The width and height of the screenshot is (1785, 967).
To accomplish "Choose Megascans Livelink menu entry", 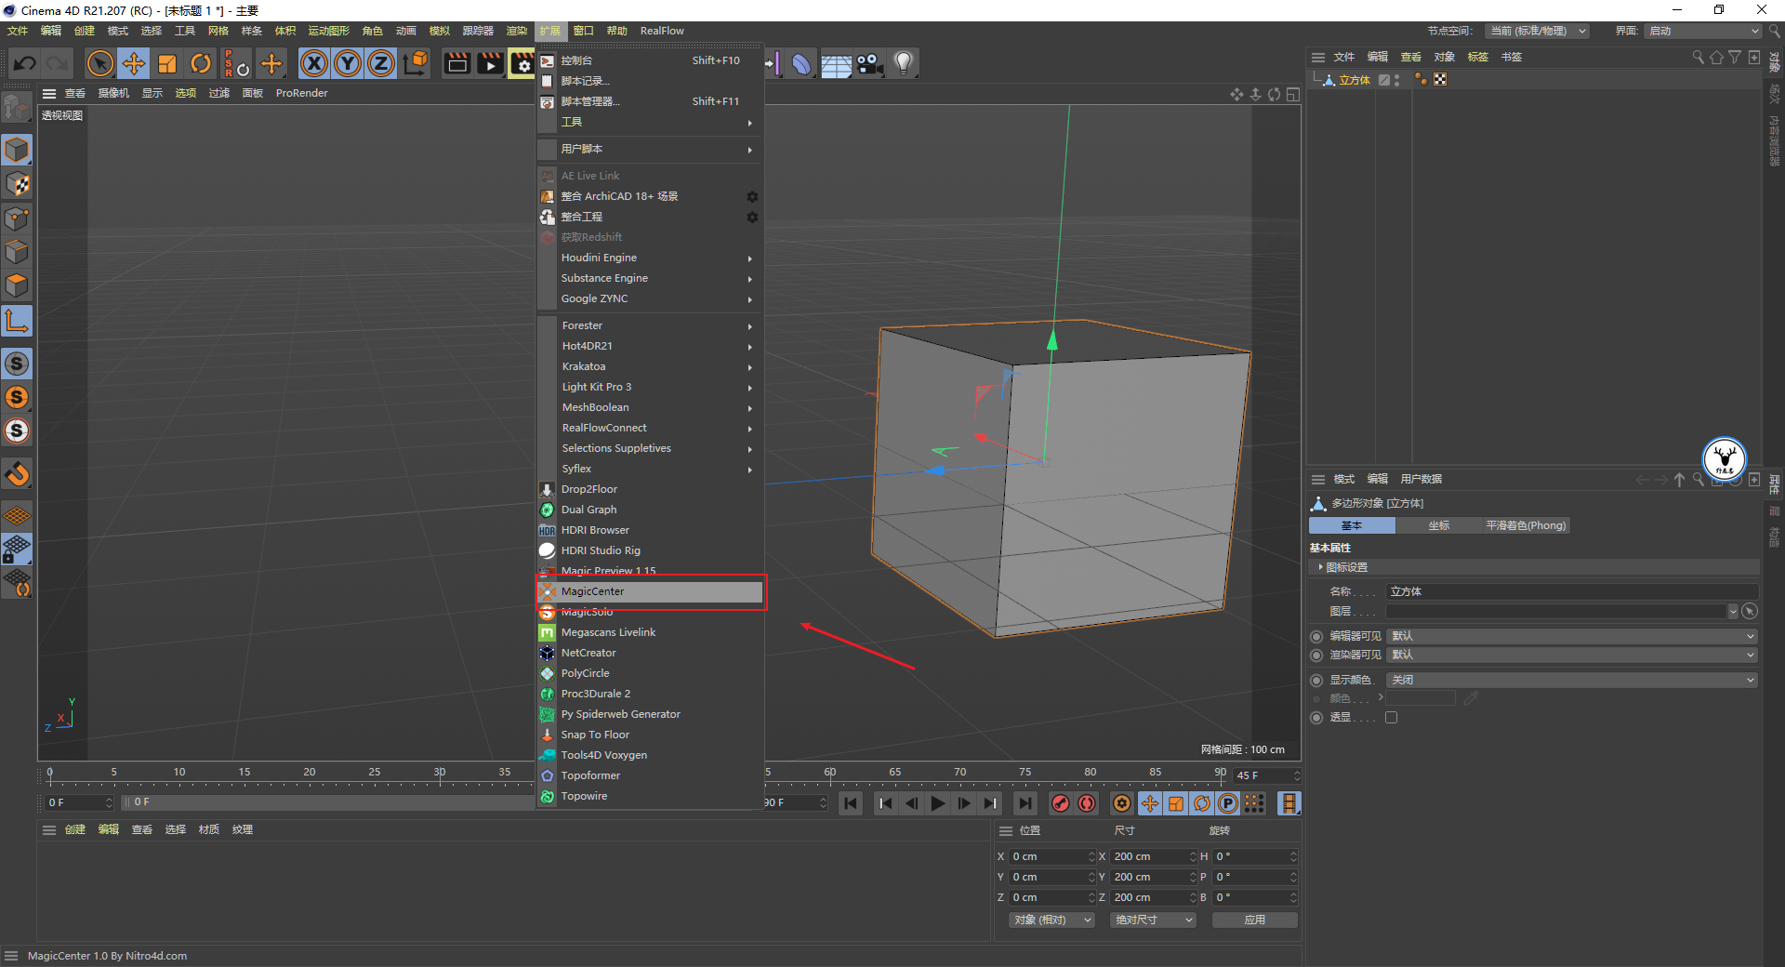I will 651,632.
